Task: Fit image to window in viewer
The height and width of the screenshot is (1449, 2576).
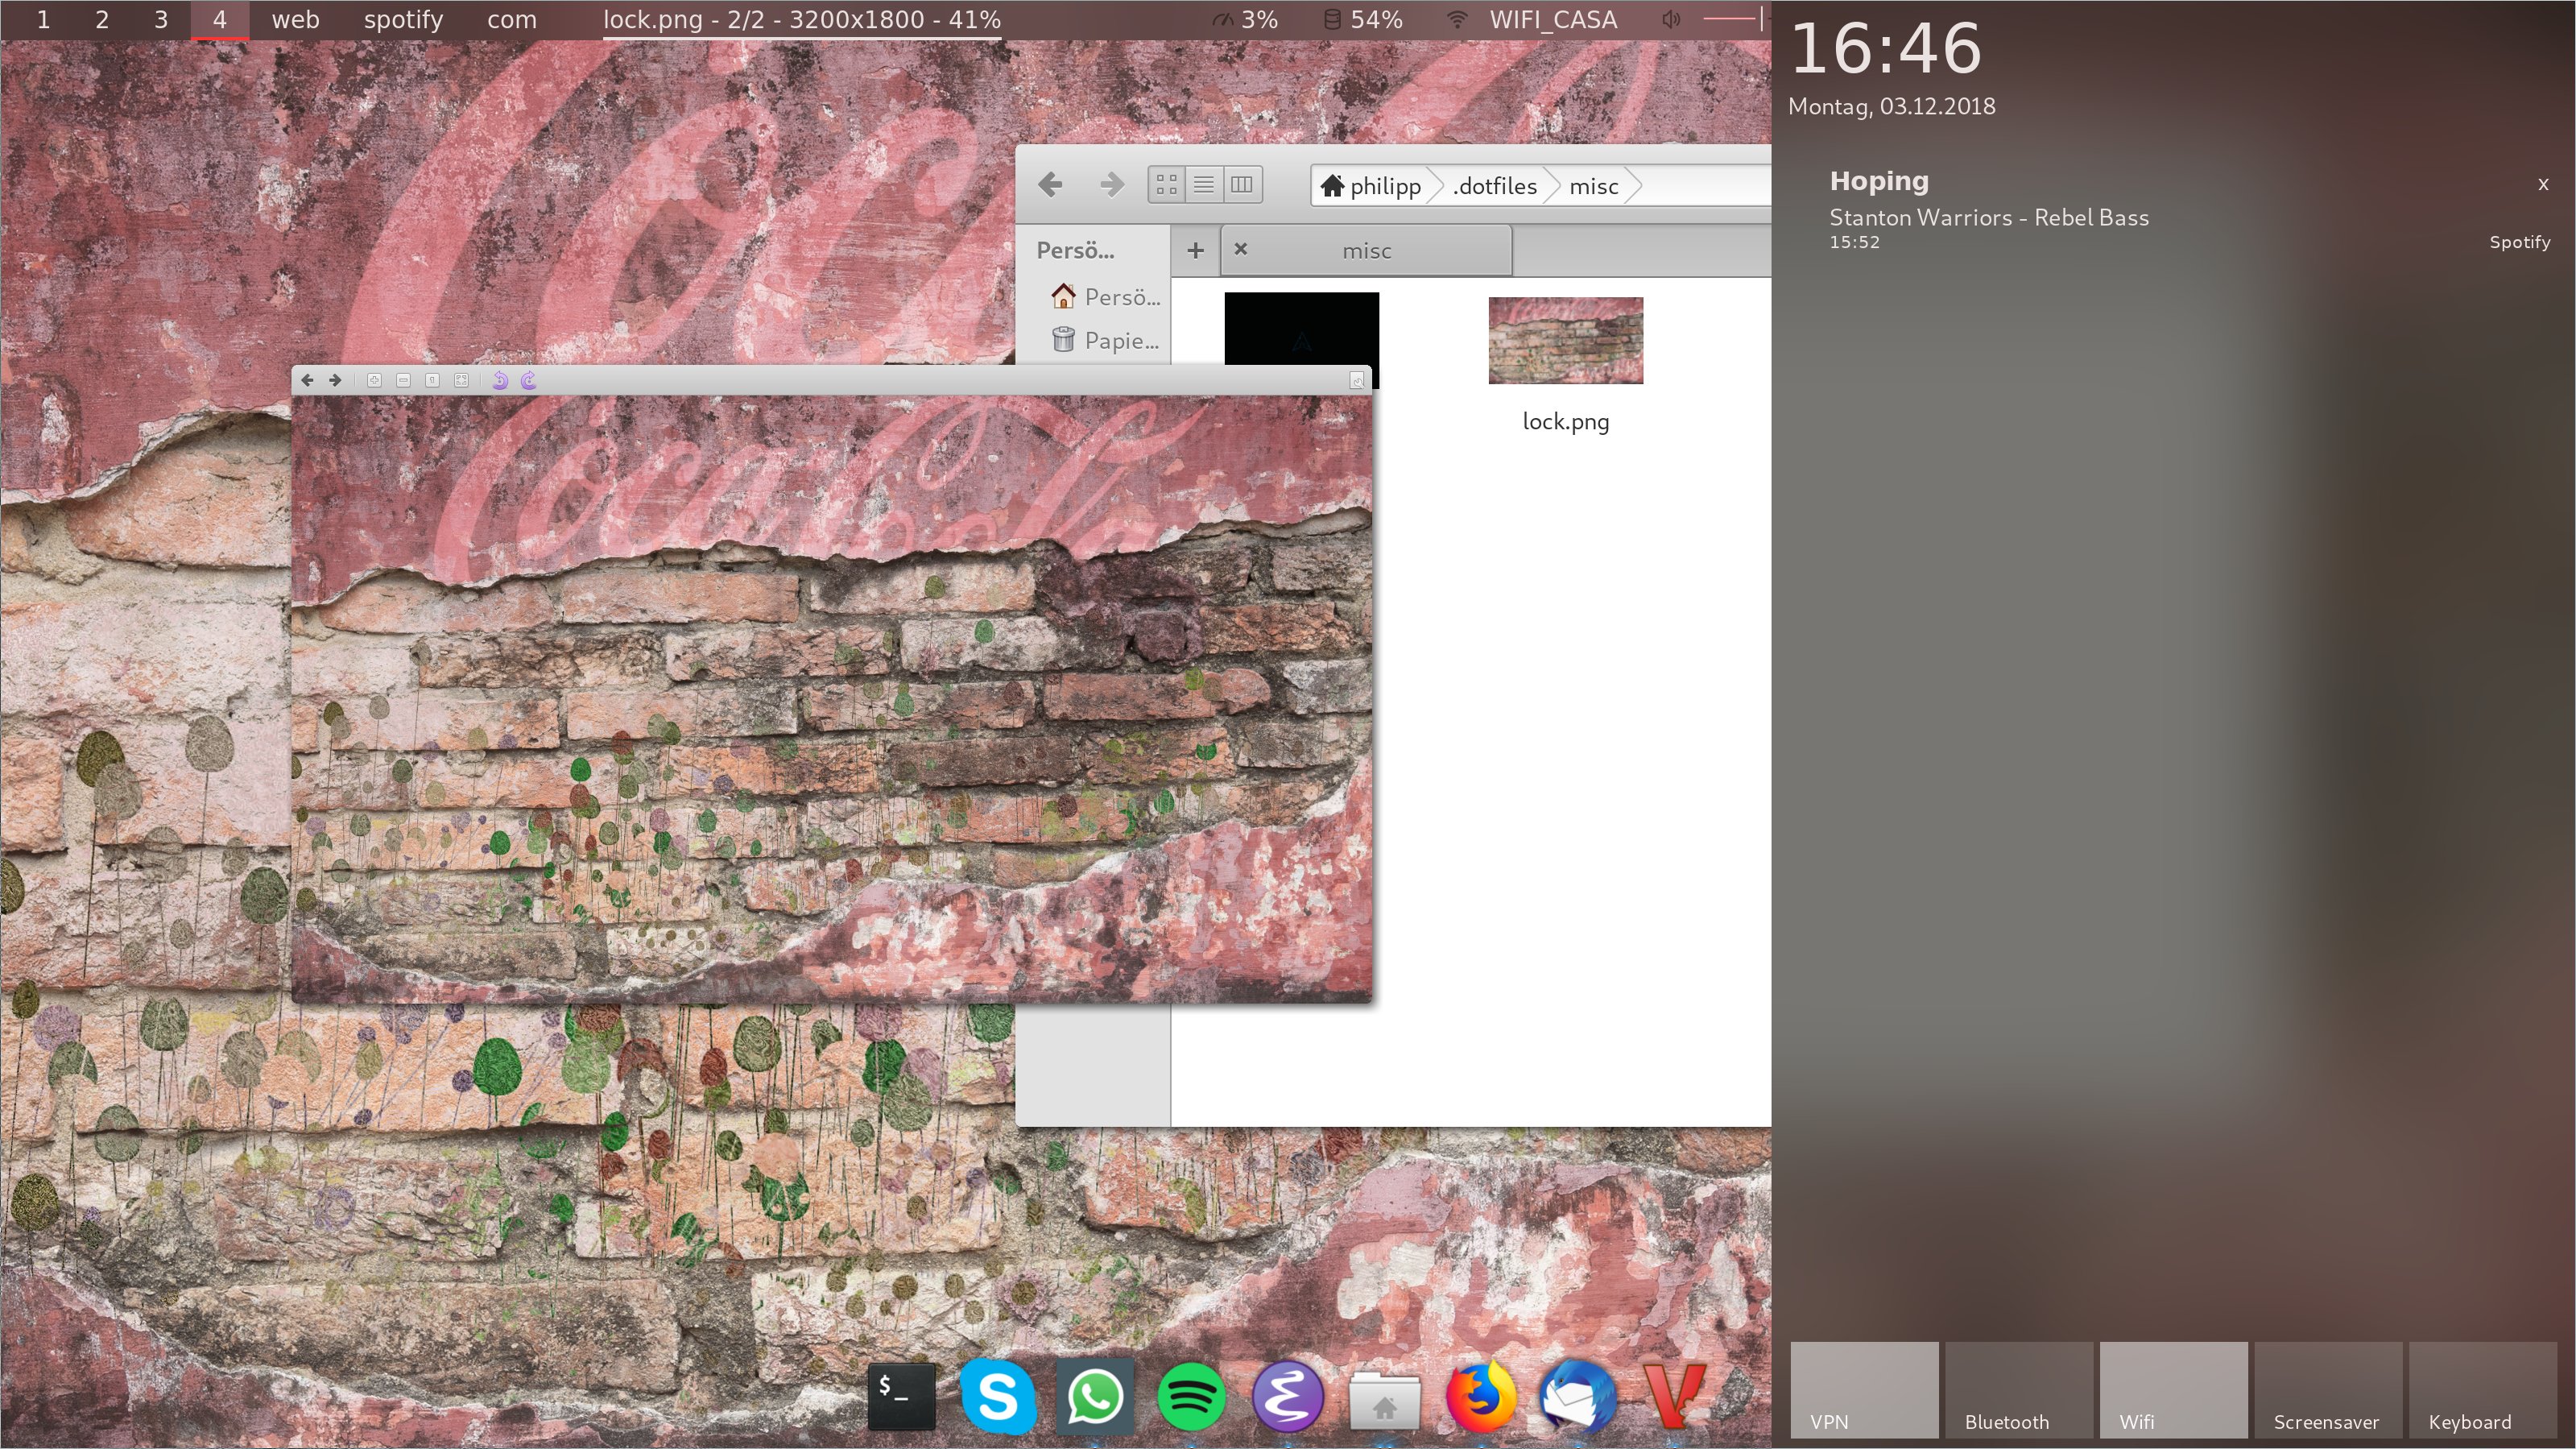Action: coord(461,380)
